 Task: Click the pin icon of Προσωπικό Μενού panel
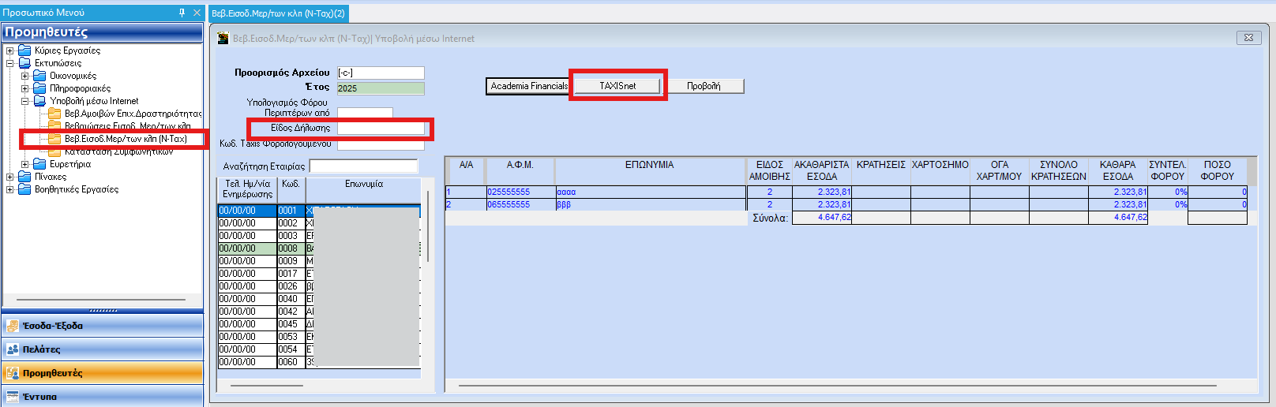point(182,13)
